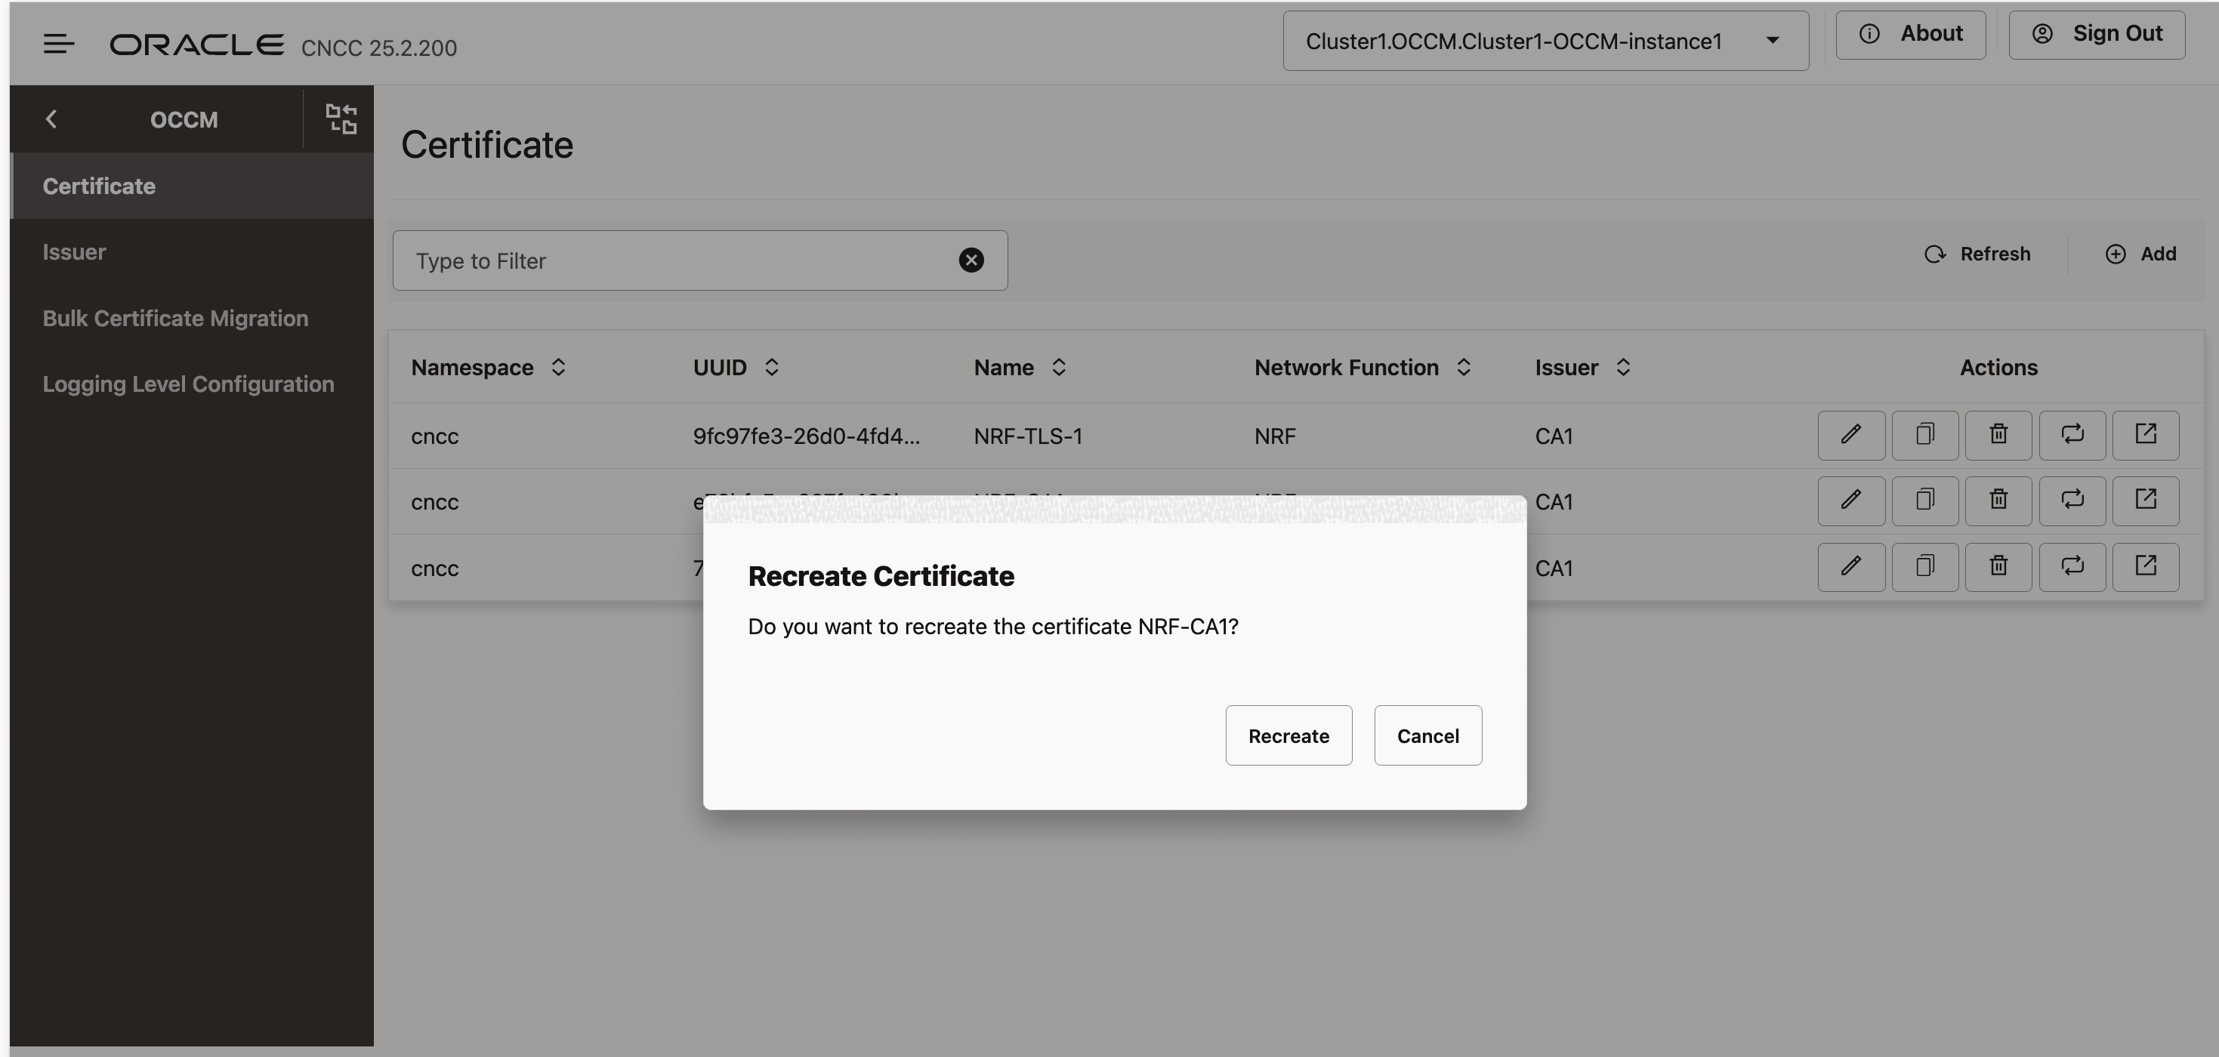Viewport: 2219px width, 1057px height.
Task: Clear the filter field using the X icon
Action: (971, 259)
